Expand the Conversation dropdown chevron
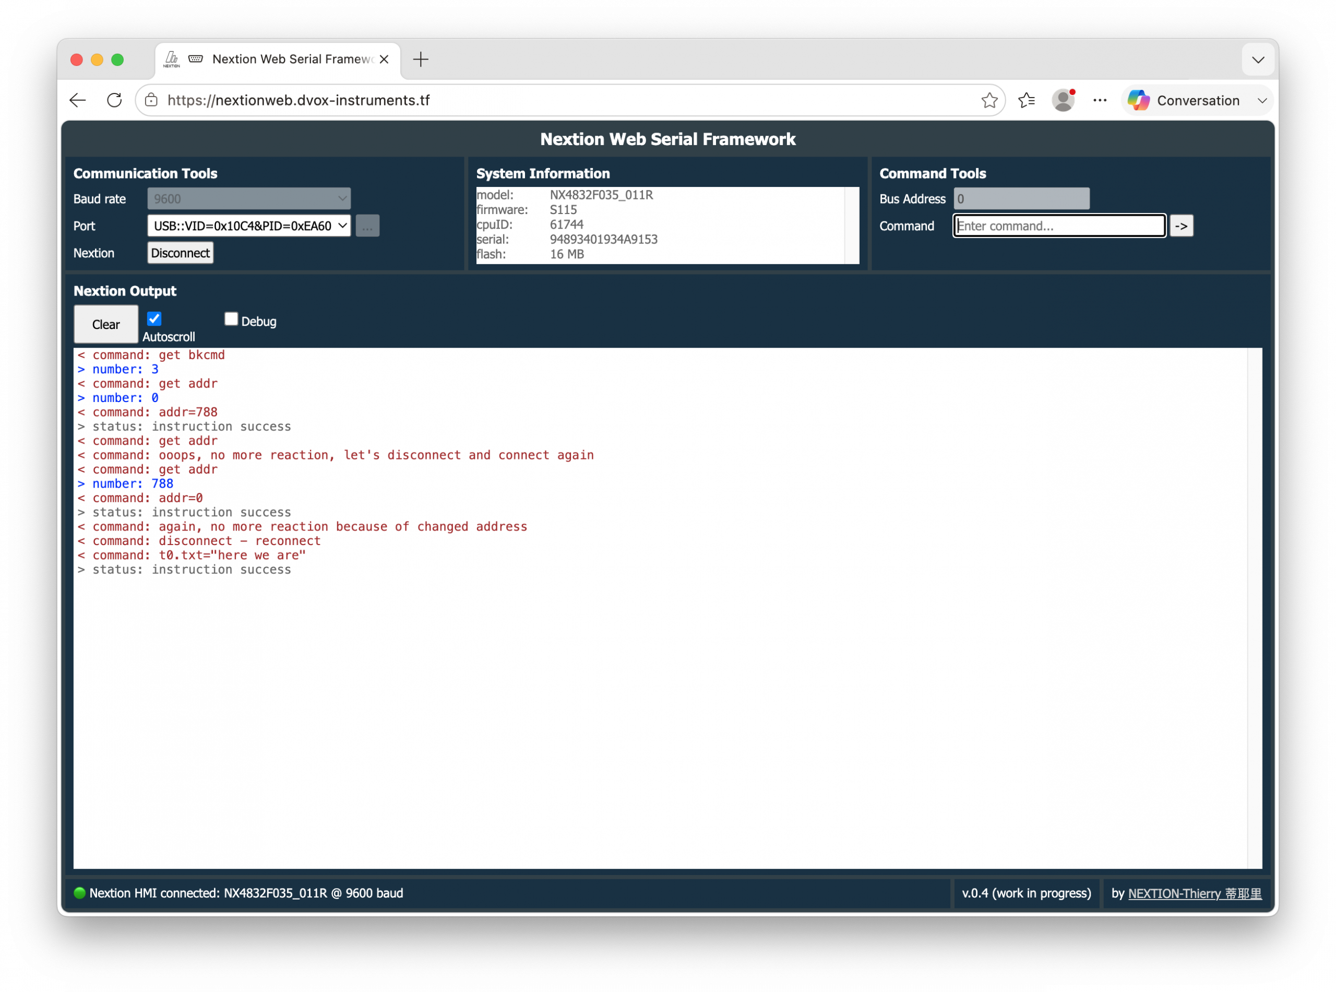1336x992 pixels. coord(1261,100)
